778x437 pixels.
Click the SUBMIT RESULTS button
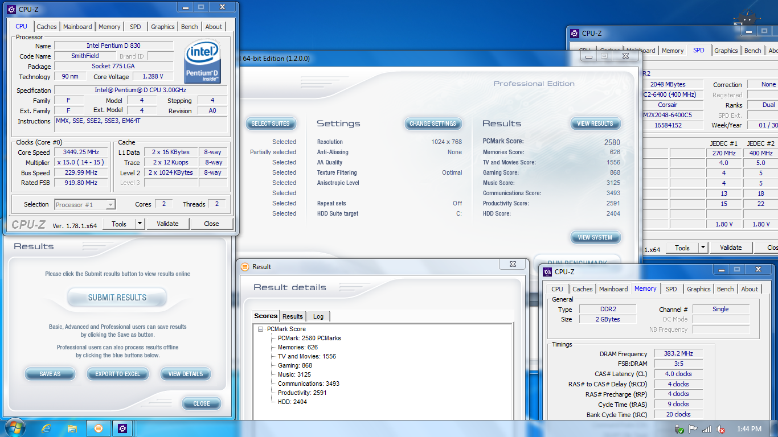(x=117, y=298)
